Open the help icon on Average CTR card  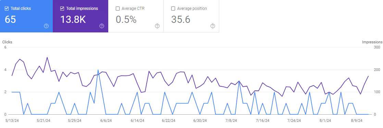click(x=157, y=26)
